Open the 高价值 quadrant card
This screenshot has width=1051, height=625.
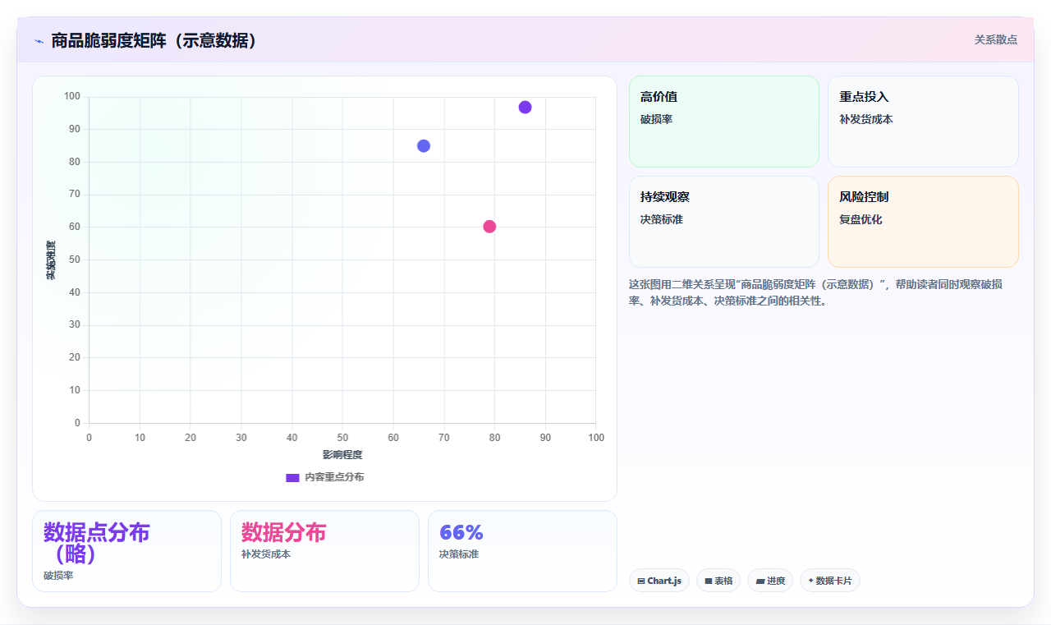tap(724, 122)
